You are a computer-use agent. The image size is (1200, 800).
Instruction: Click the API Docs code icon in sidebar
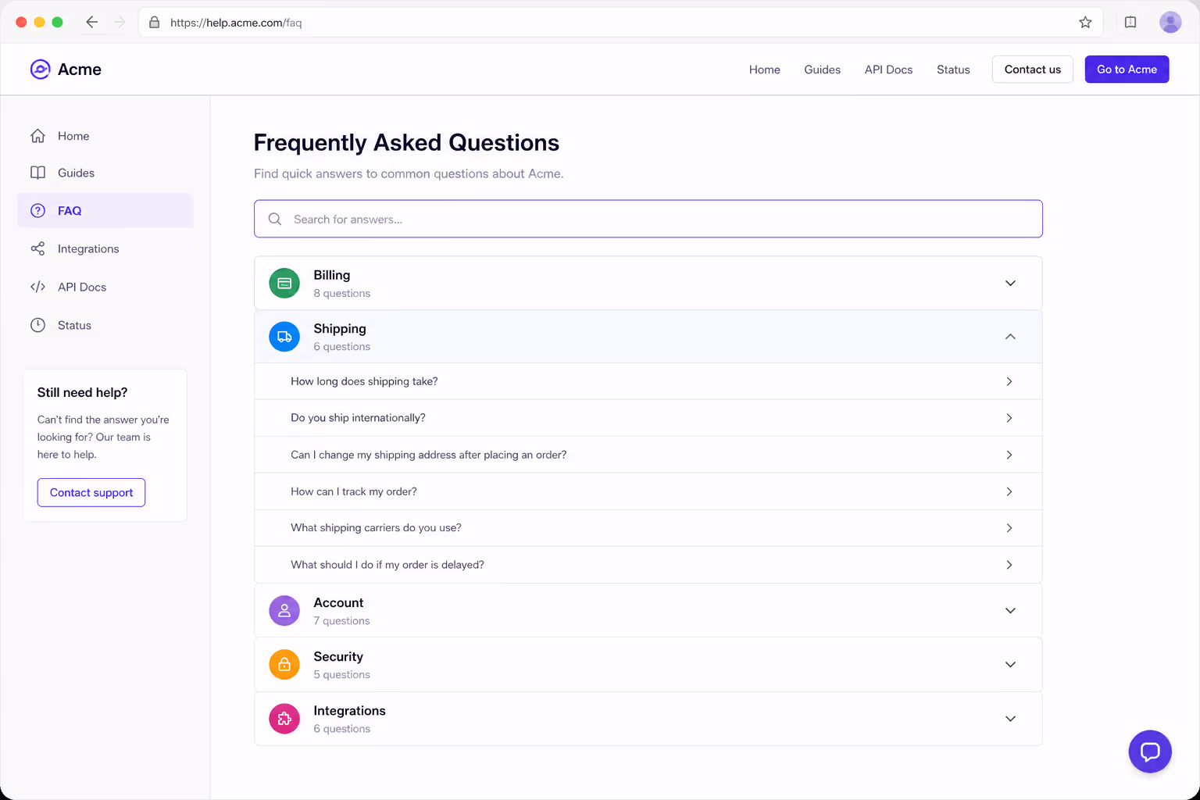[x=37, y=287]
